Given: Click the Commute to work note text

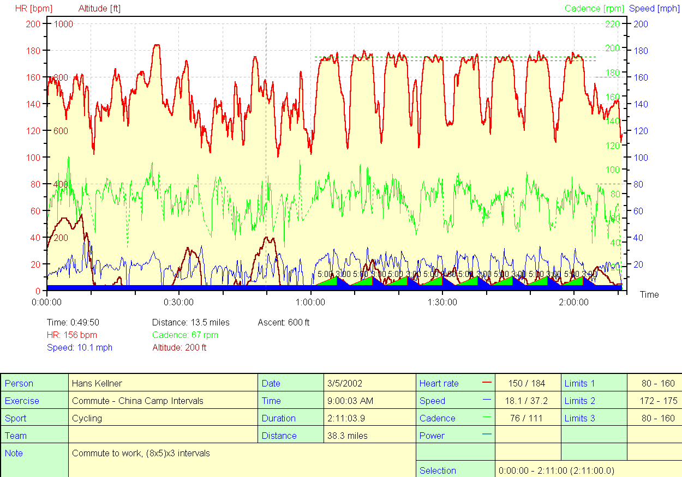Looking at the screenshot, I should pos(141,453).
